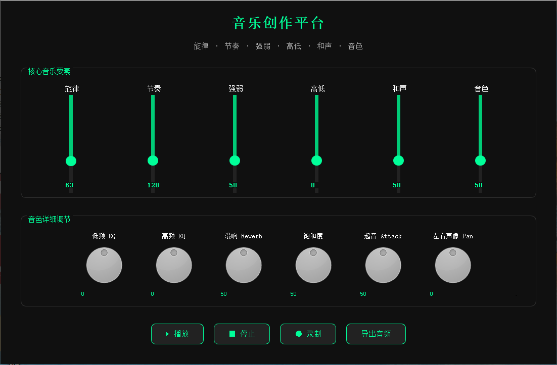The height and width of the screenshot is (365, 557).
Task: Click the 高频 EQ knob
Action: pyautogui.click(x=174, y=265)
